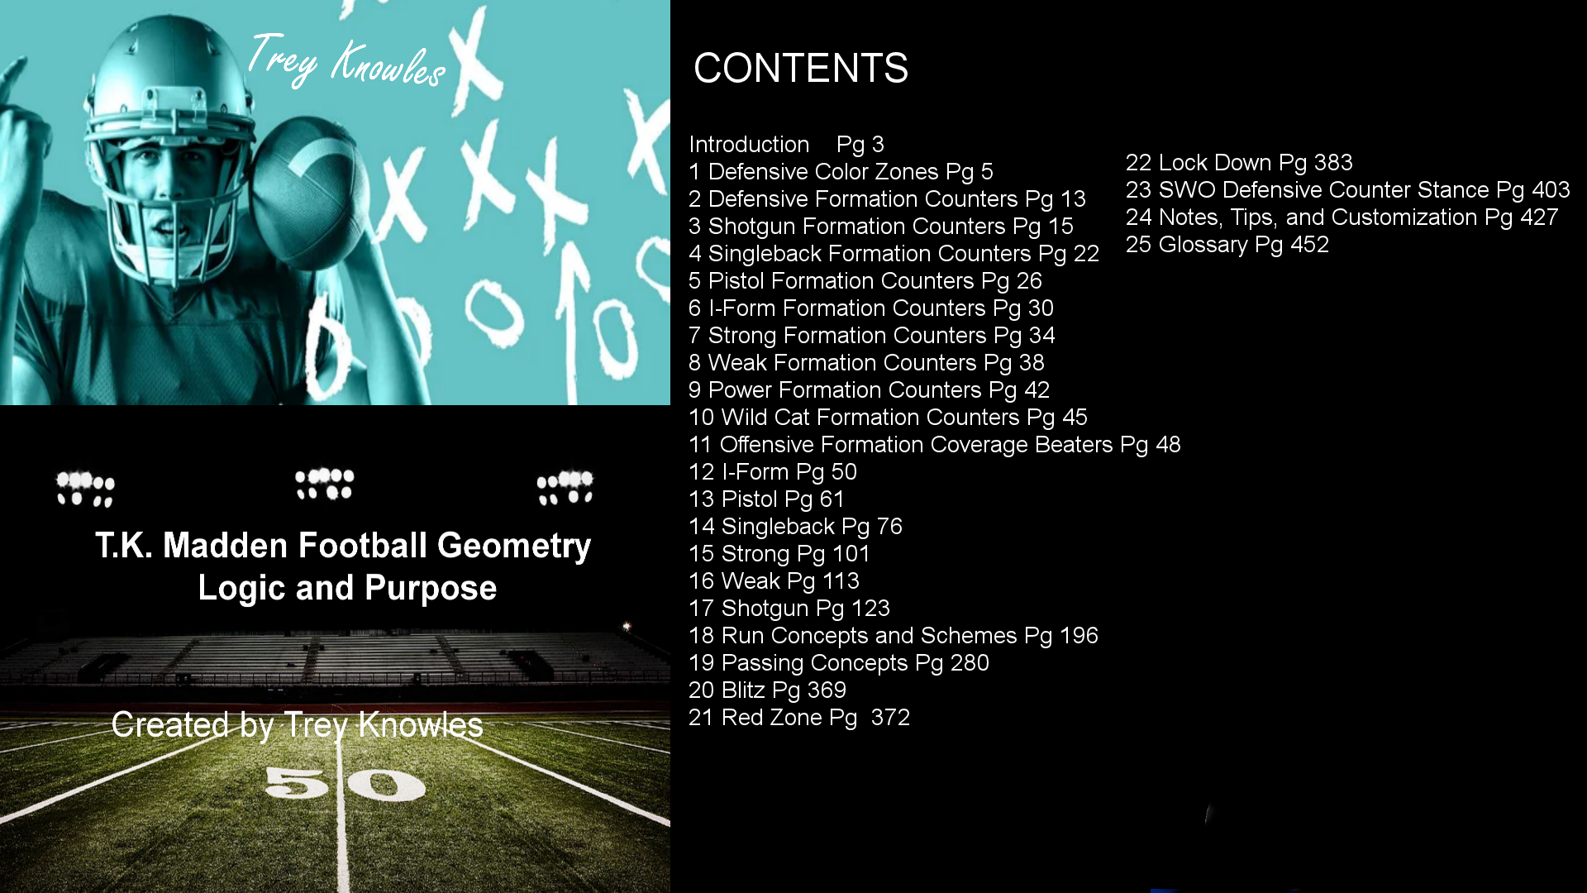Toggle Chapter 22 Lock Down Pg 383 entry
This screenshot has height=893, width=1587.
1238,161
